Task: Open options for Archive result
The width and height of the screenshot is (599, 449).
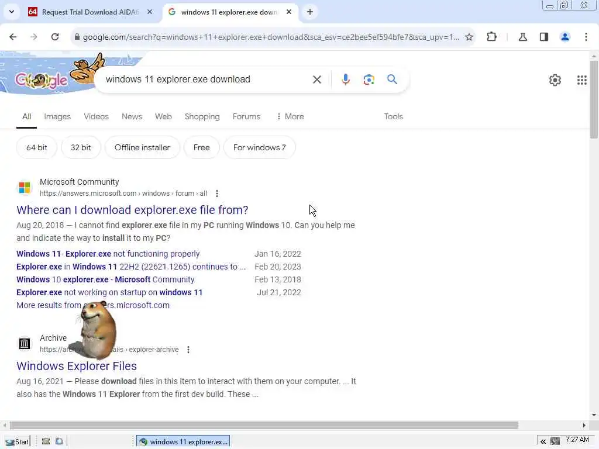Action: tap(188, 350)
